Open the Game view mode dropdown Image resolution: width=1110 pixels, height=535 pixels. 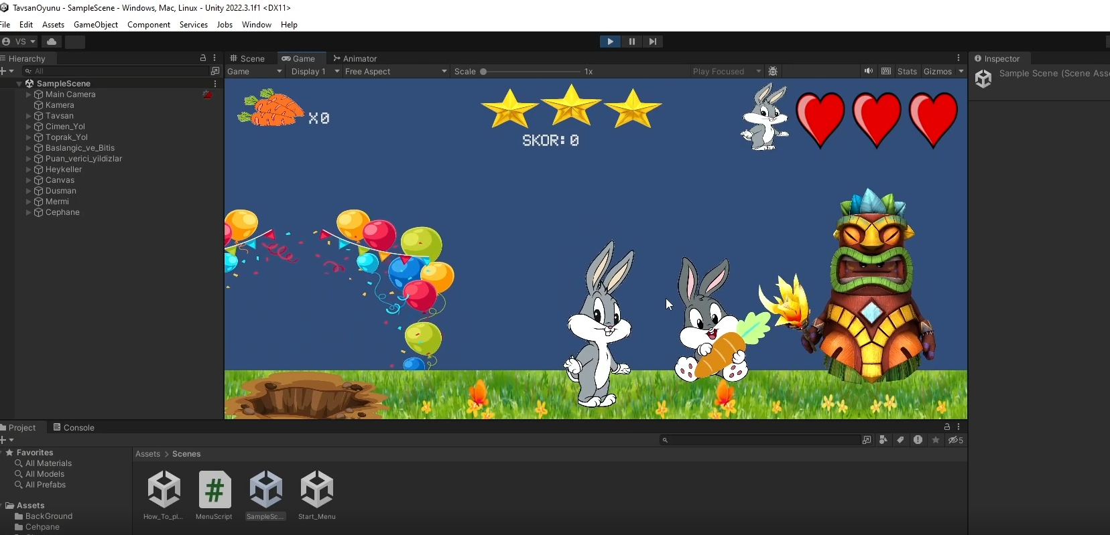(x=255, y=72)
